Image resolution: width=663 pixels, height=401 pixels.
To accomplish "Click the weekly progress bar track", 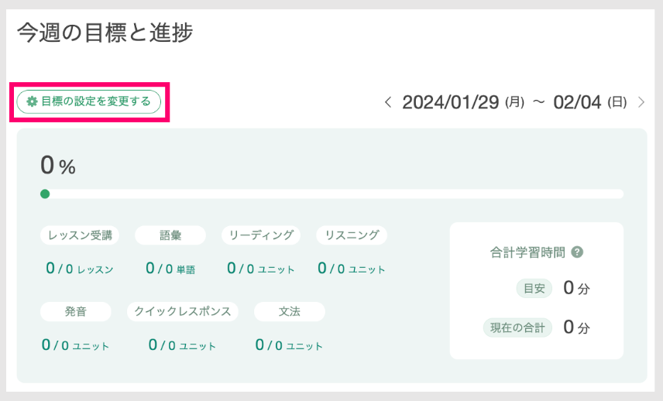I will (333, 194).
